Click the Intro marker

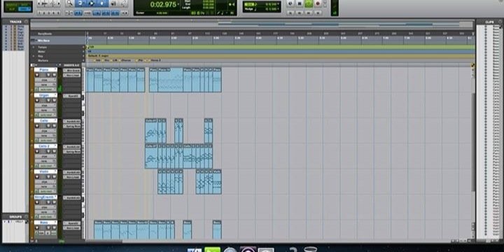(97, 60)
